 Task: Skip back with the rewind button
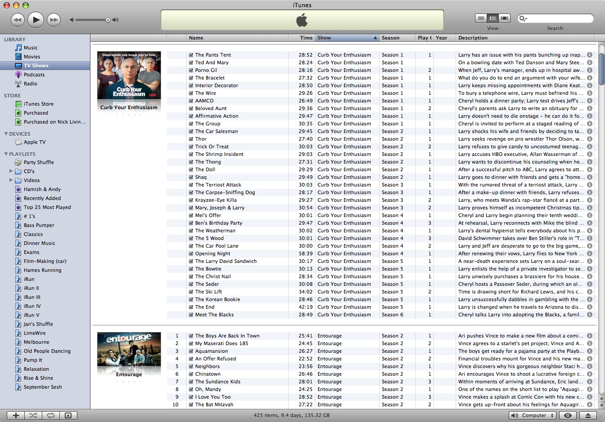[18, 20]
